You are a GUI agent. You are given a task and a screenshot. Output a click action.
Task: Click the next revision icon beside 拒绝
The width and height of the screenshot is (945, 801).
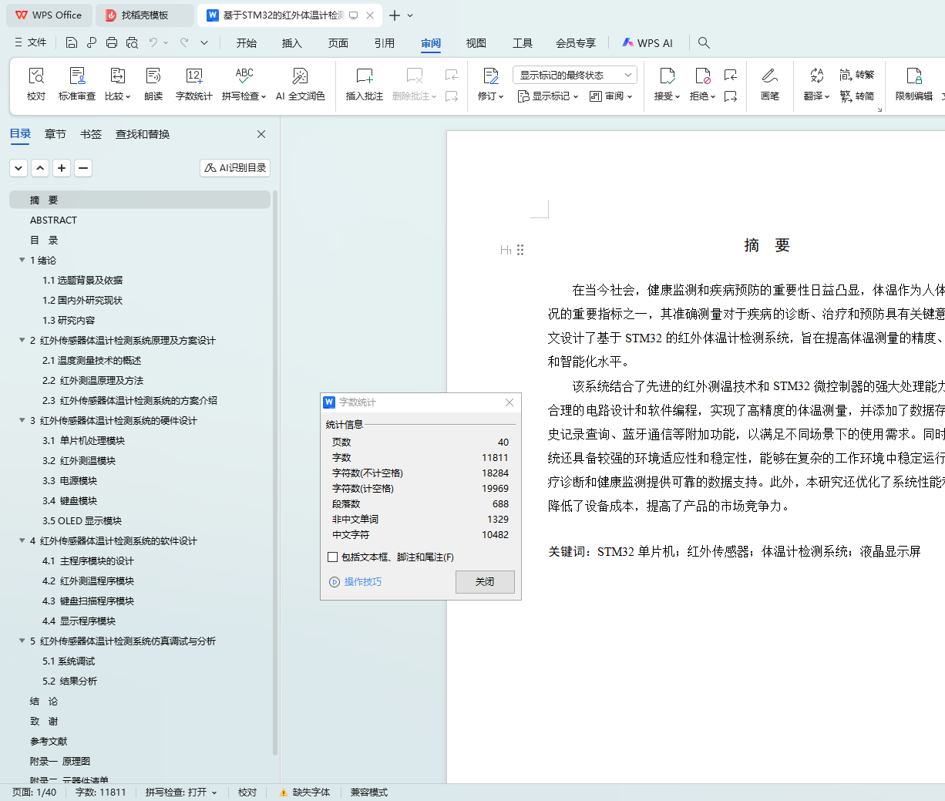[x=731, y=96]
